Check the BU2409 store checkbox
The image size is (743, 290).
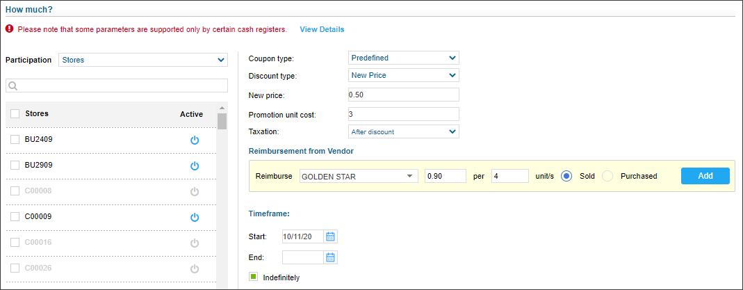coord(15,140)
